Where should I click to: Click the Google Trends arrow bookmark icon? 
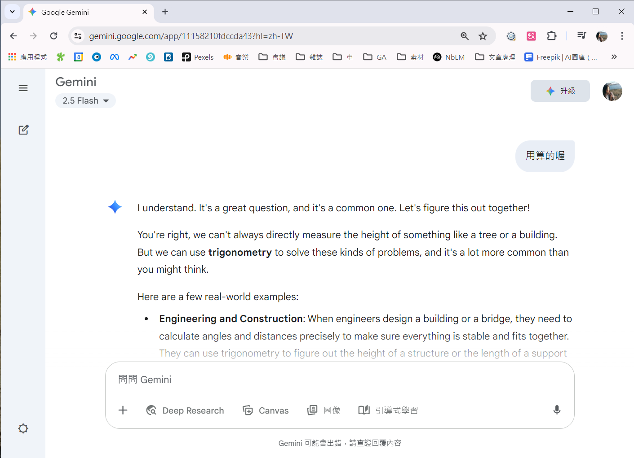133,57
